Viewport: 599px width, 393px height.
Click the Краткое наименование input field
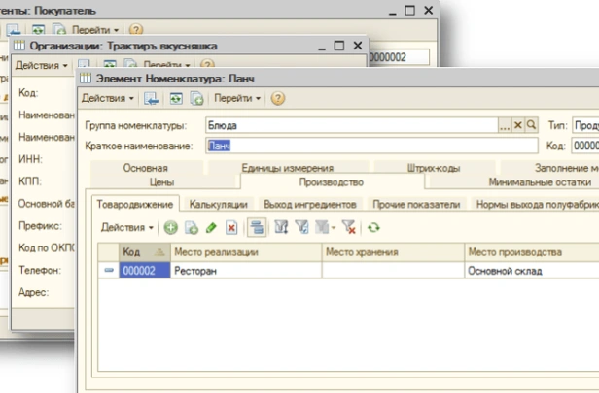tap(370, 146)
